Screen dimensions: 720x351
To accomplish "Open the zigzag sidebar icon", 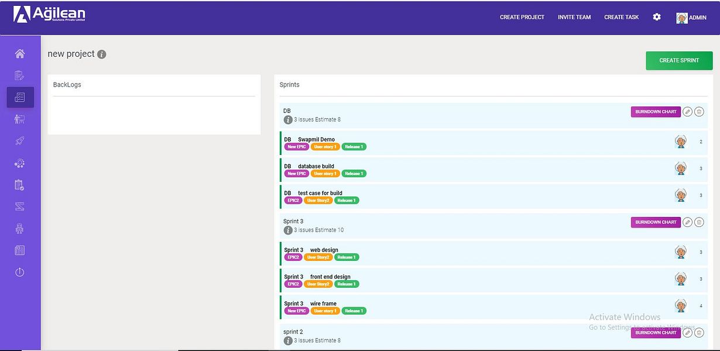I will [20, 207].
